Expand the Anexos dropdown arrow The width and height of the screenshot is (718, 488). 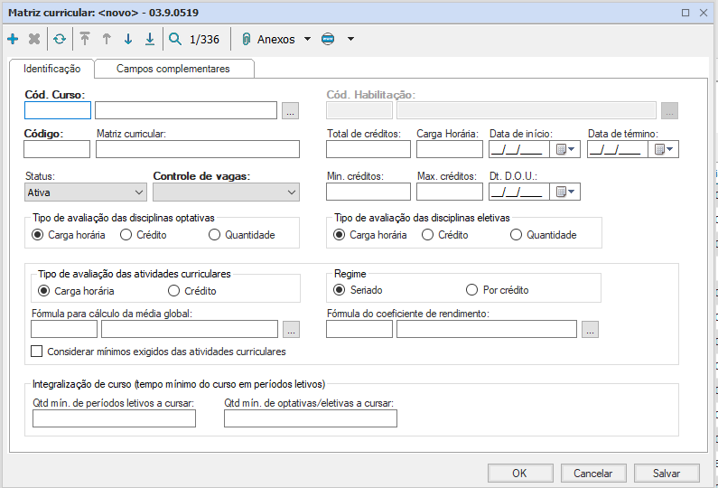click(307, 39)
